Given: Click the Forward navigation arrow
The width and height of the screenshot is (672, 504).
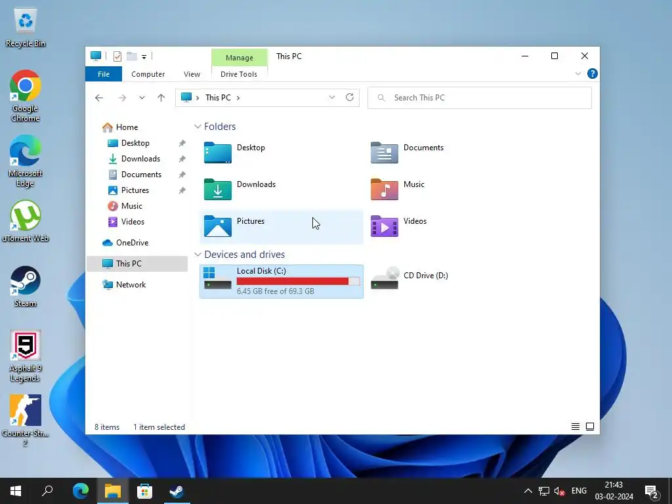Looking at the screenshot, I should coord(122,98).
